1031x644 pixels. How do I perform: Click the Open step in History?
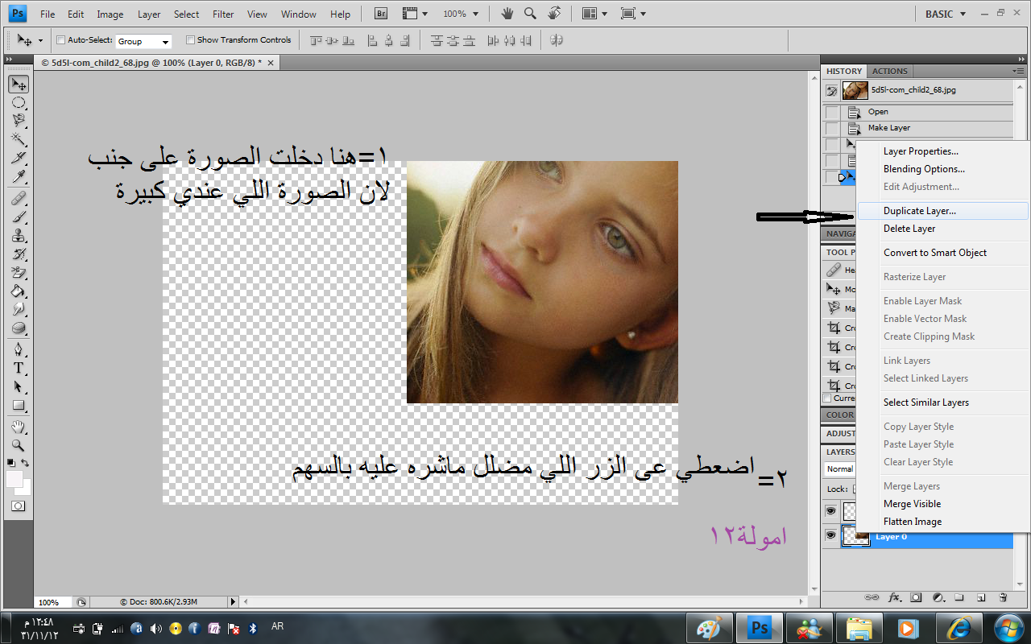878,112
